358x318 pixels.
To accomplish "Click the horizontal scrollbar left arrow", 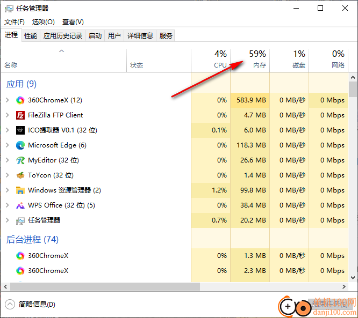I will tap(5, 286).
